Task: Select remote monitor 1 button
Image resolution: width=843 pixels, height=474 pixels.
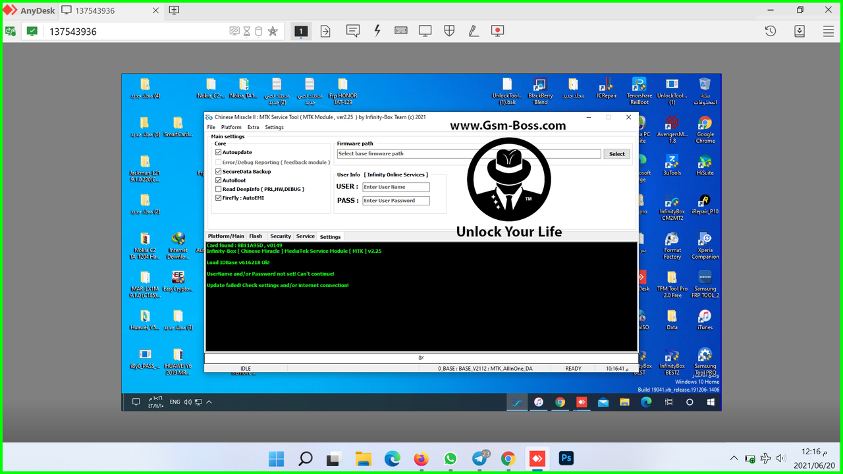Action: [301, 31]
